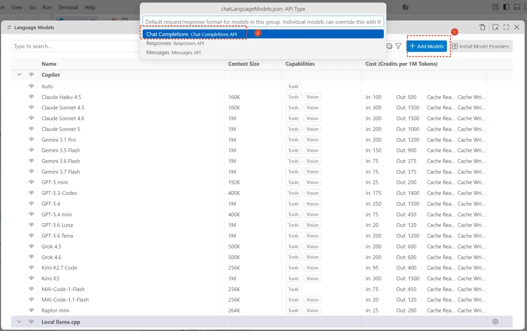527x331 pixels.
Task: Collapse the Local llama.cpp group chevron
Action: pos(19,322)
